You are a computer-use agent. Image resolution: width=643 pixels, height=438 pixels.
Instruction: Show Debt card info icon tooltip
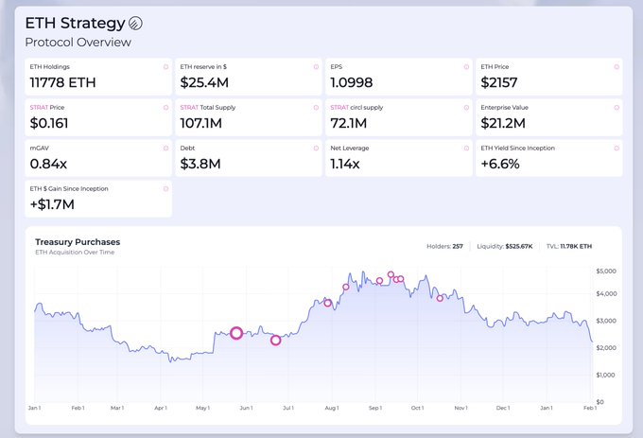(x=316, y=149)
